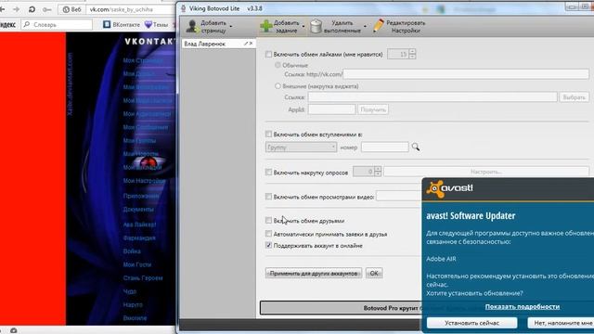Click the Веб badge in address bar
594x334 pixels.
click(x=71, y=9)
